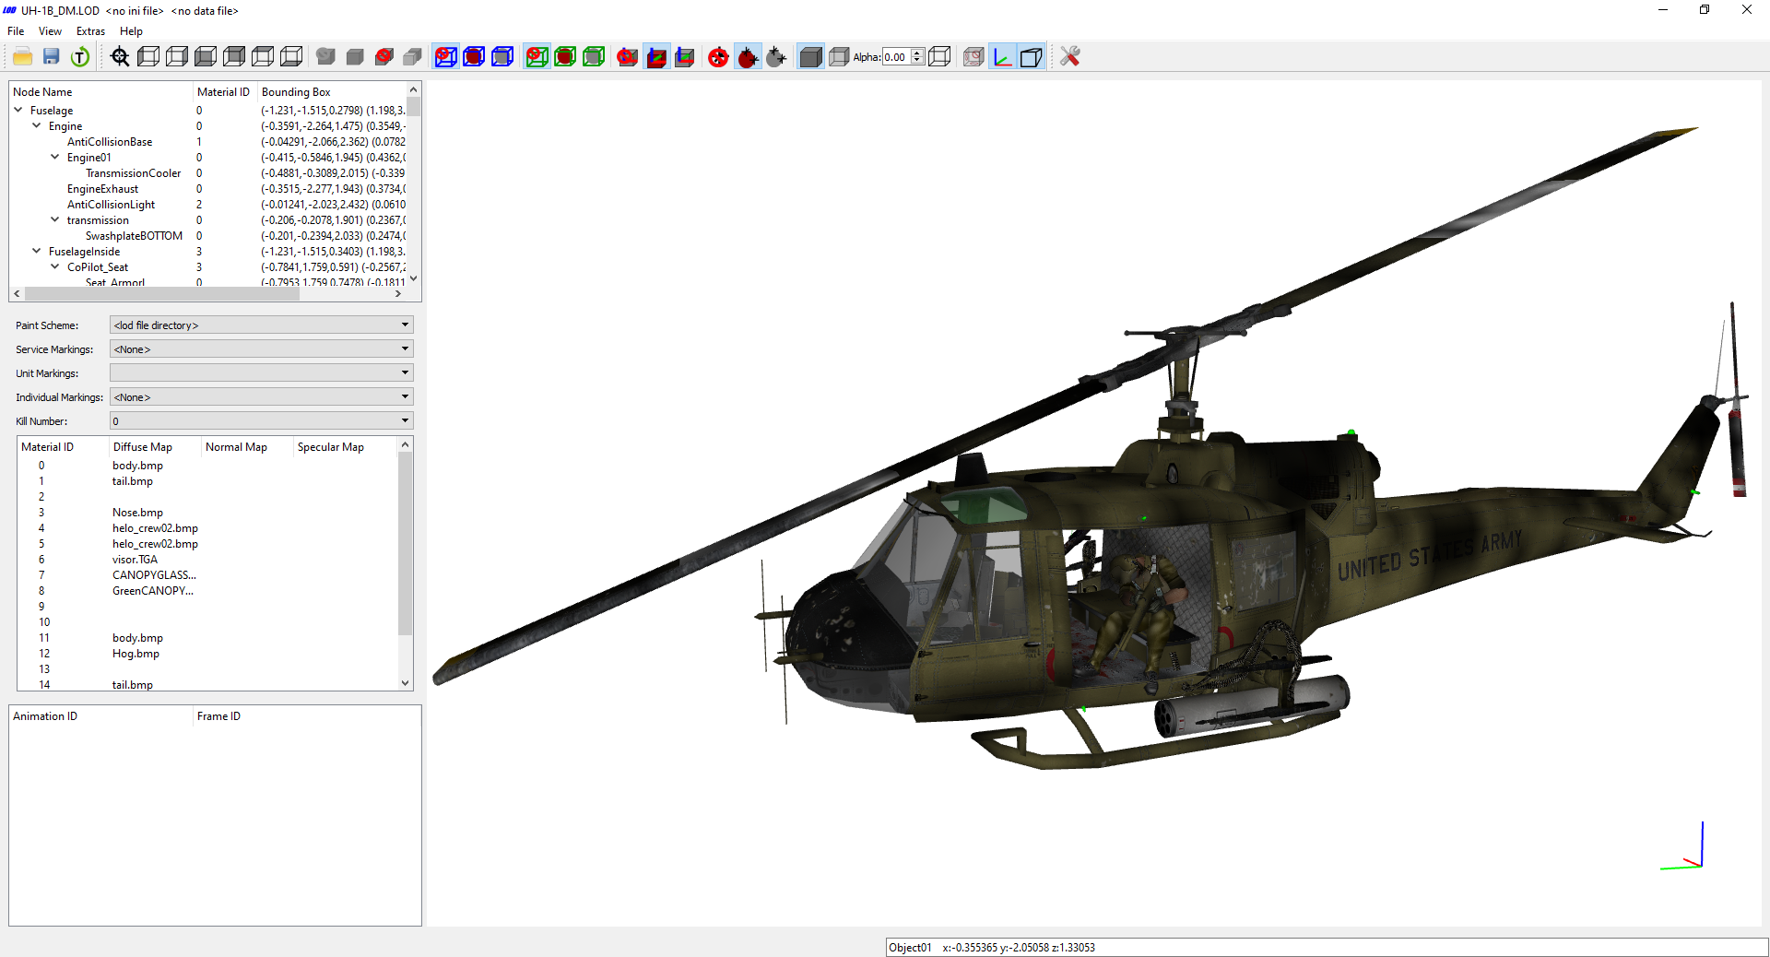
Task: Click the Frame ID column header
Action: 306,715
